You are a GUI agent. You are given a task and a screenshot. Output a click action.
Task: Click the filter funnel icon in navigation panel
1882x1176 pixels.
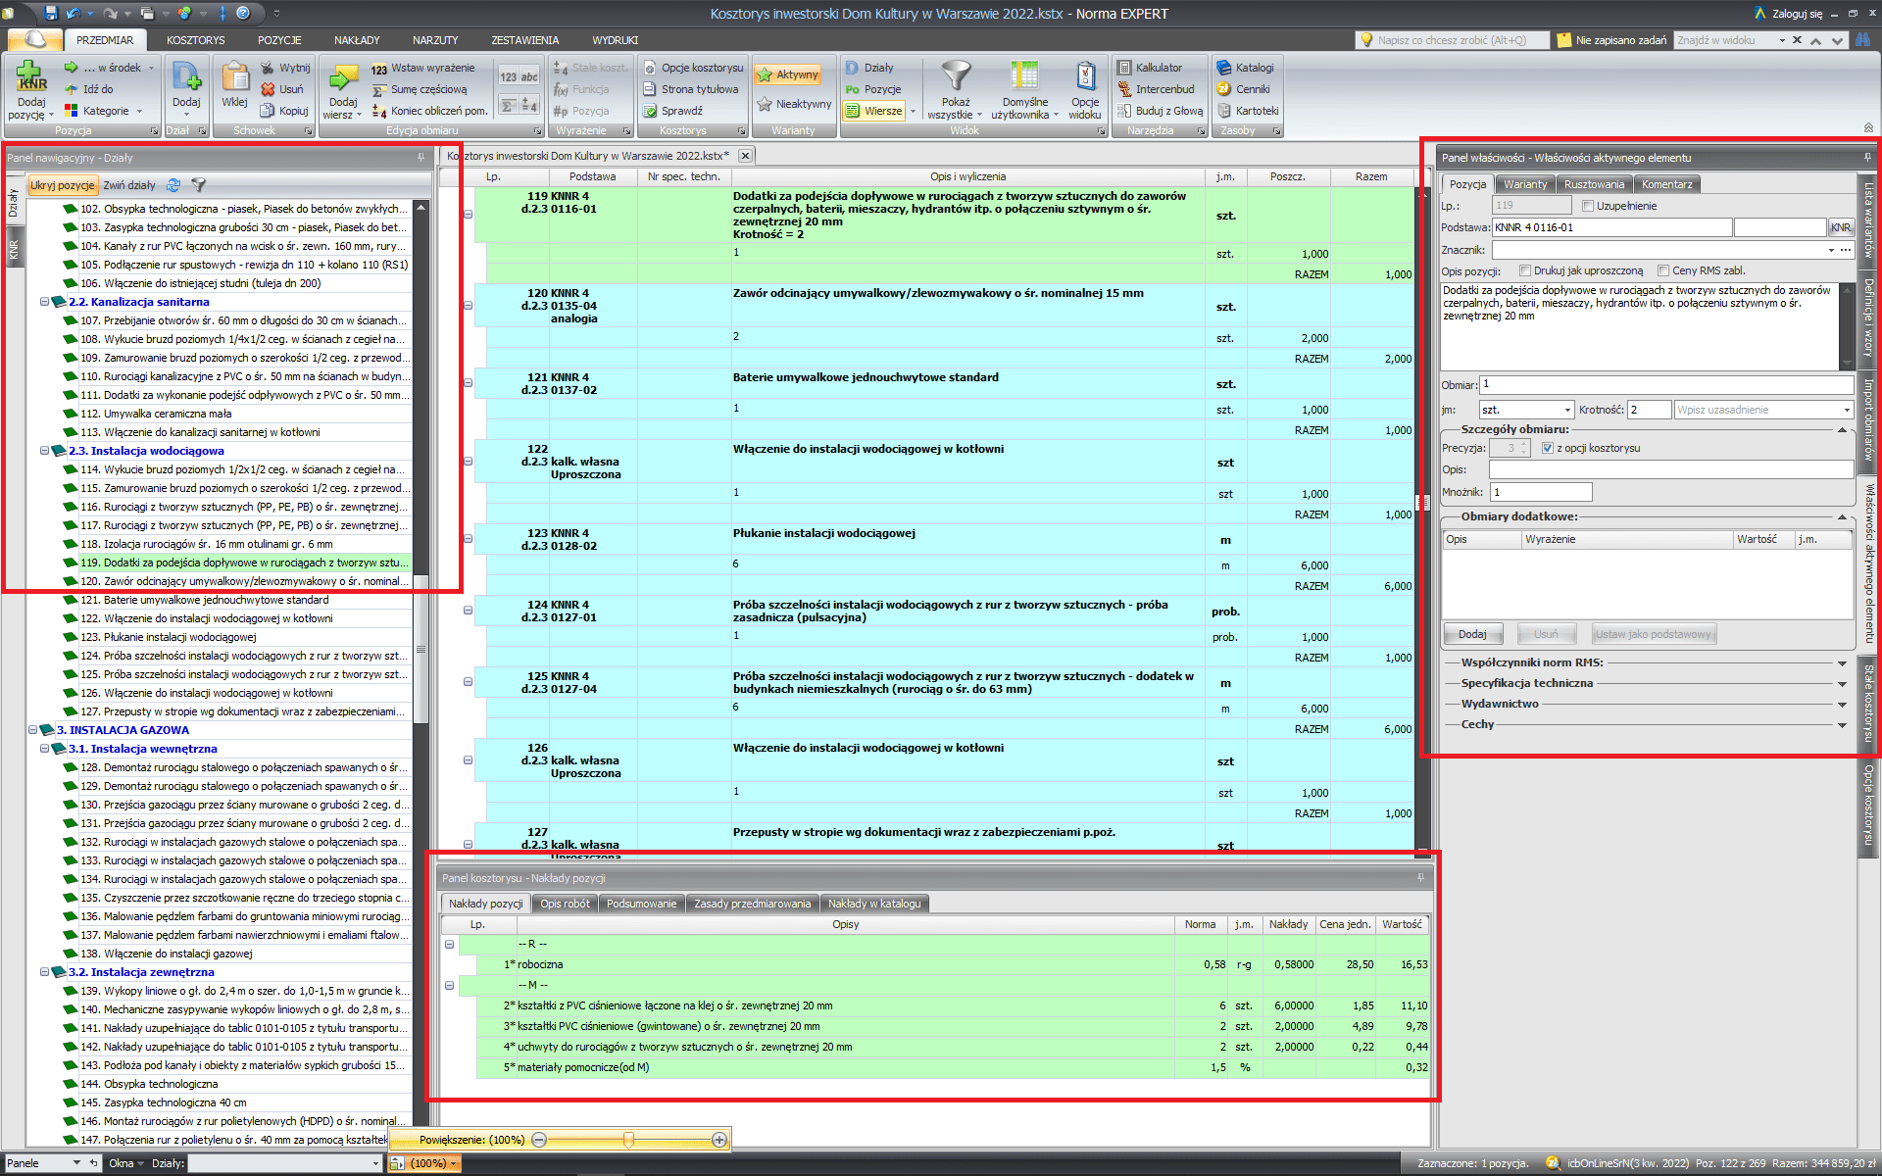(198, 184)
